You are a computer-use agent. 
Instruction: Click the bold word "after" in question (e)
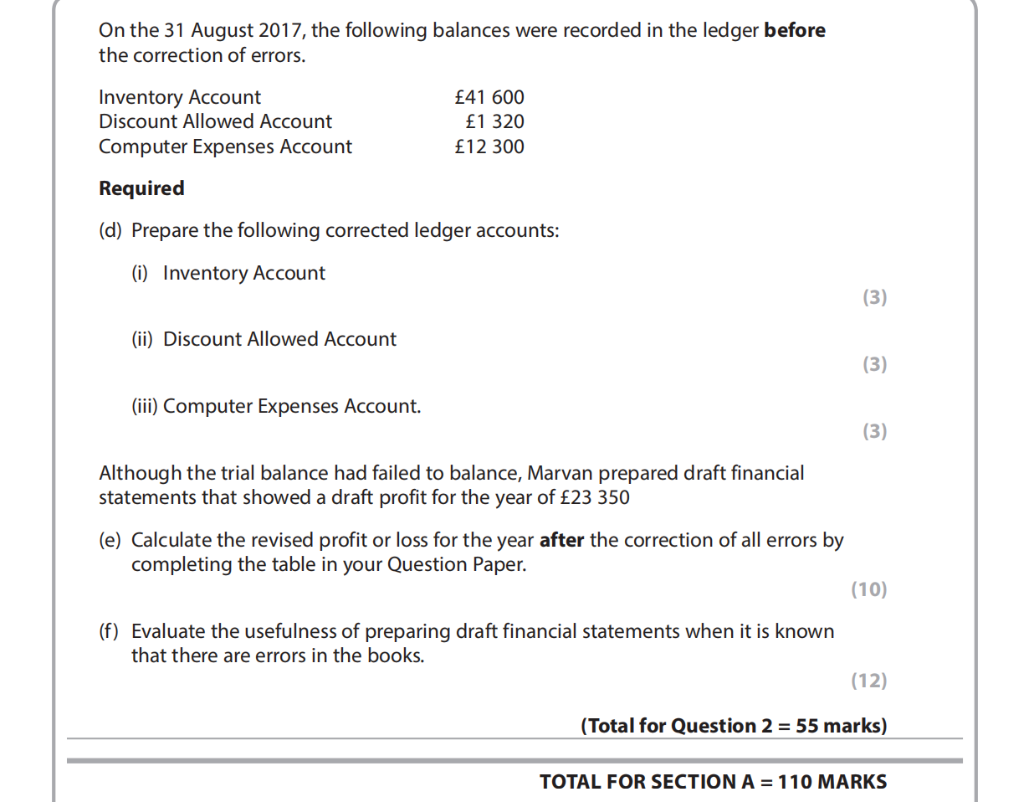point(561,540)
